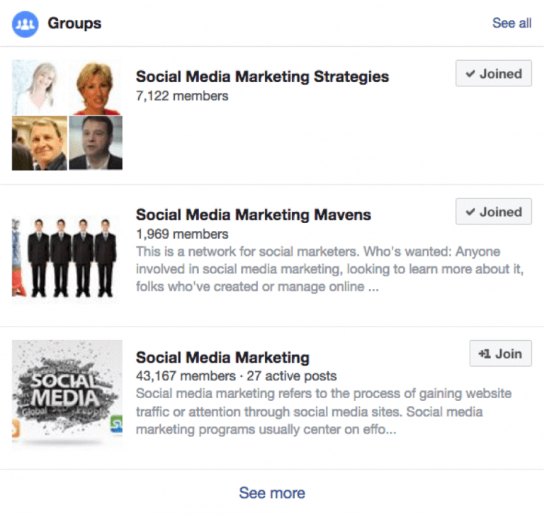This screenshot has height=515, width=544.
Task: Open the Social Media word cloud group image
Action: click(x=67, y=393)
